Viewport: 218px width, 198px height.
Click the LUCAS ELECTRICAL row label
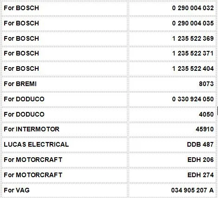tap(36, 144)
